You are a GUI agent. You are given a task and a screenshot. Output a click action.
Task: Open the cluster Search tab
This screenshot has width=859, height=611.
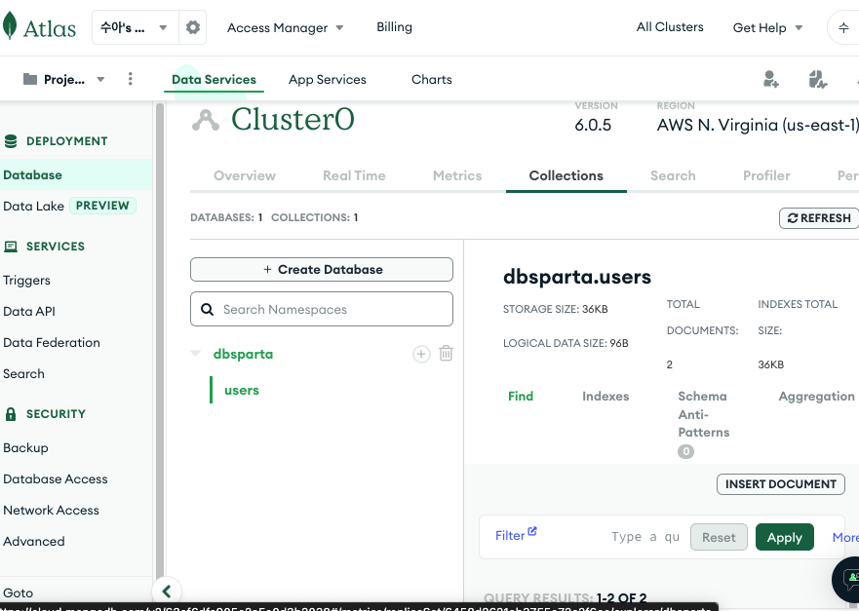(673, 175)
